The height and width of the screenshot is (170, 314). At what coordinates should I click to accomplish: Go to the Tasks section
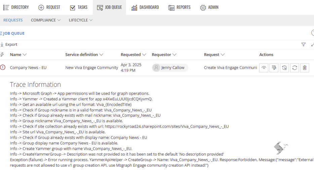point(79,7)
